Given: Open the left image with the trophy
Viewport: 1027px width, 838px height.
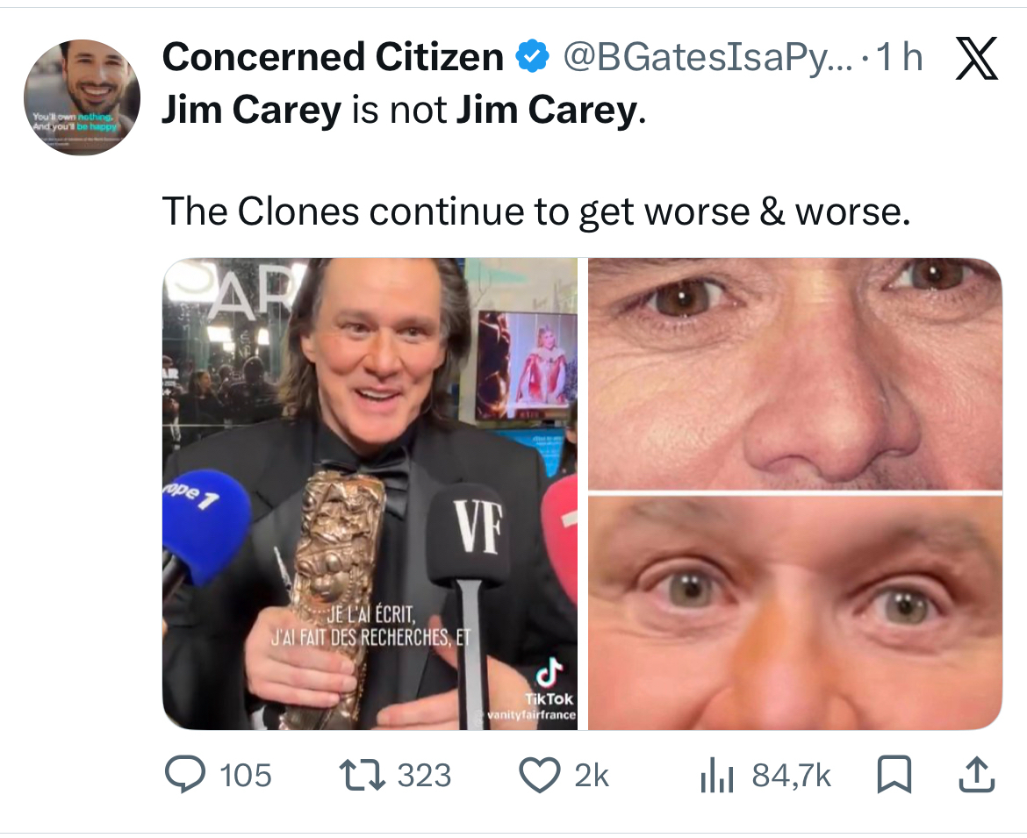Looking at the screenshot, I should pos(370,494).
